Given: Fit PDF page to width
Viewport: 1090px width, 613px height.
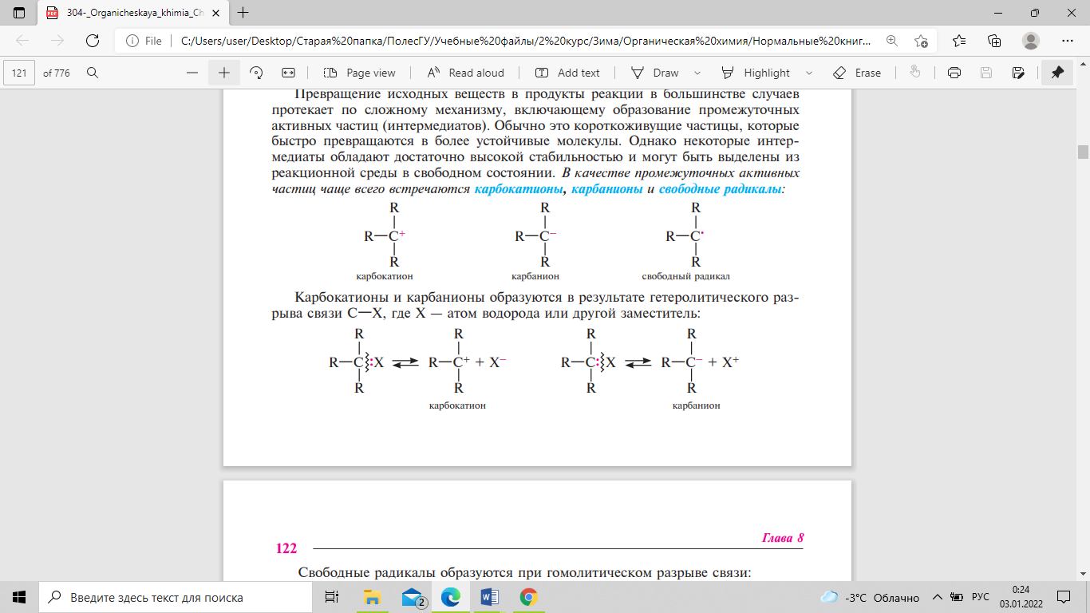Looking at the screenshot, I should (289, 73).
